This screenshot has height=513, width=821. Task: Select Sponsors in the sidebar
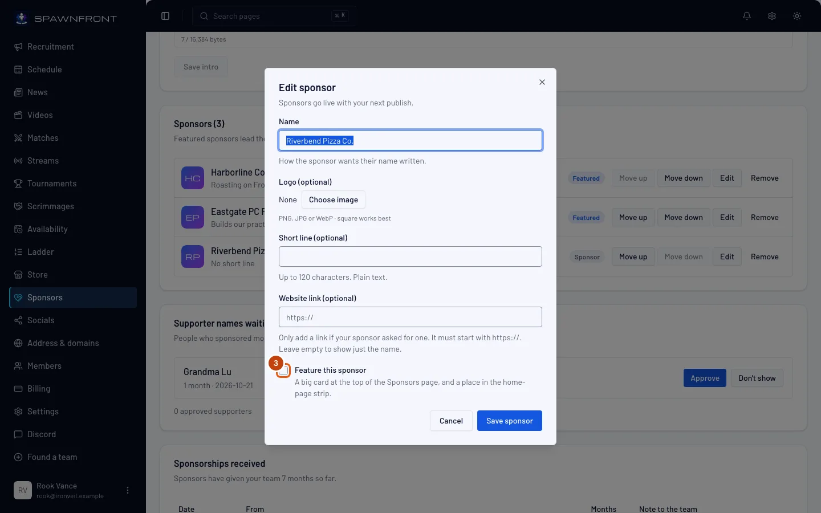[73, 298]
